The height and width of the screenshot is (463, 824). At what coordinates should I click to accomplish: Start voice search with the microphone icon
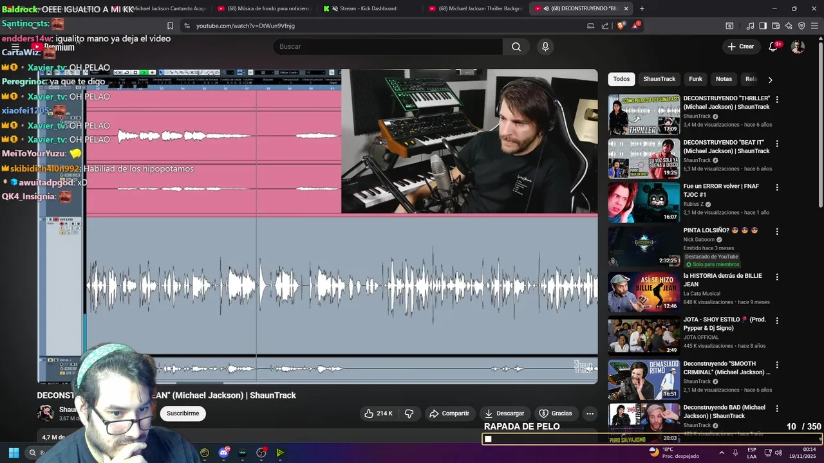(x=545, y=46)
